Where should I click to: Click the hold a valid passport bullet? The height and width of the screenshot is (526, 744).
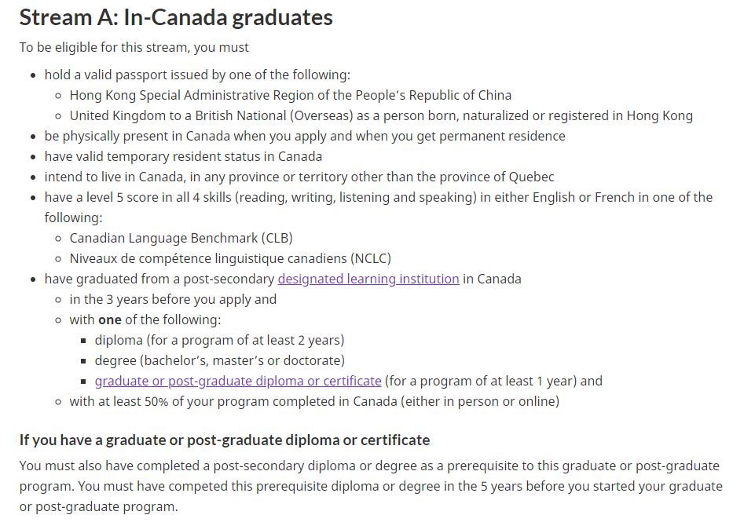(197, 75)
